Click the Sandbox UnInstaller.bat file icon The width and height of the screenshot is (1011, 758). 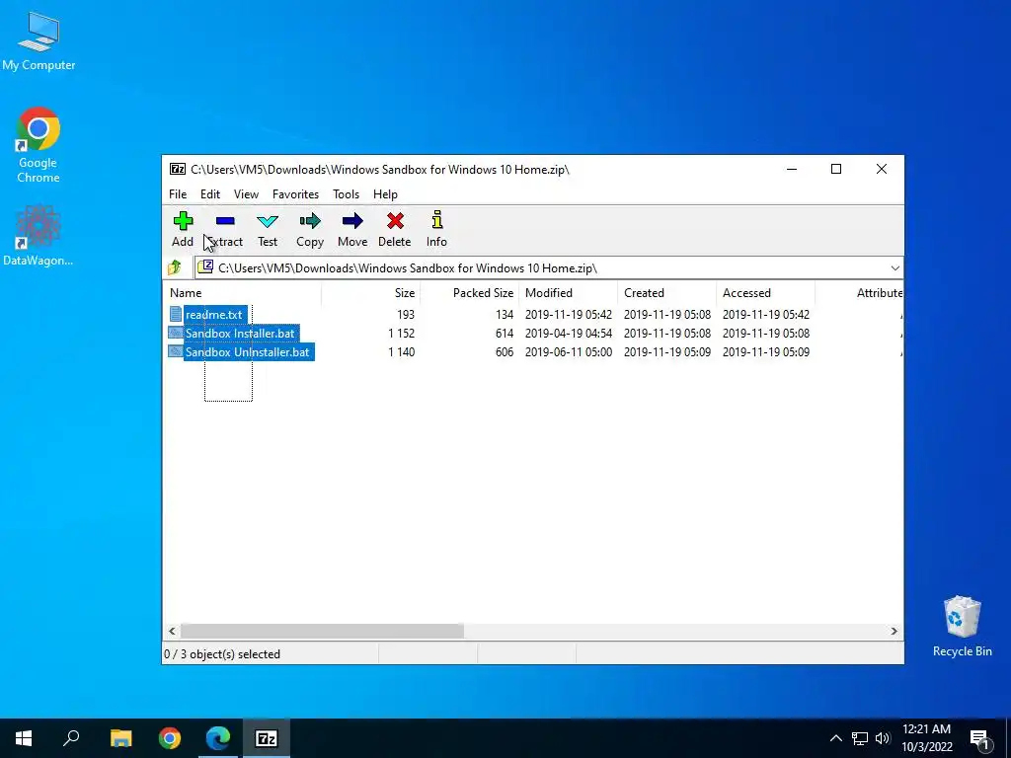(x=176, y=351)
